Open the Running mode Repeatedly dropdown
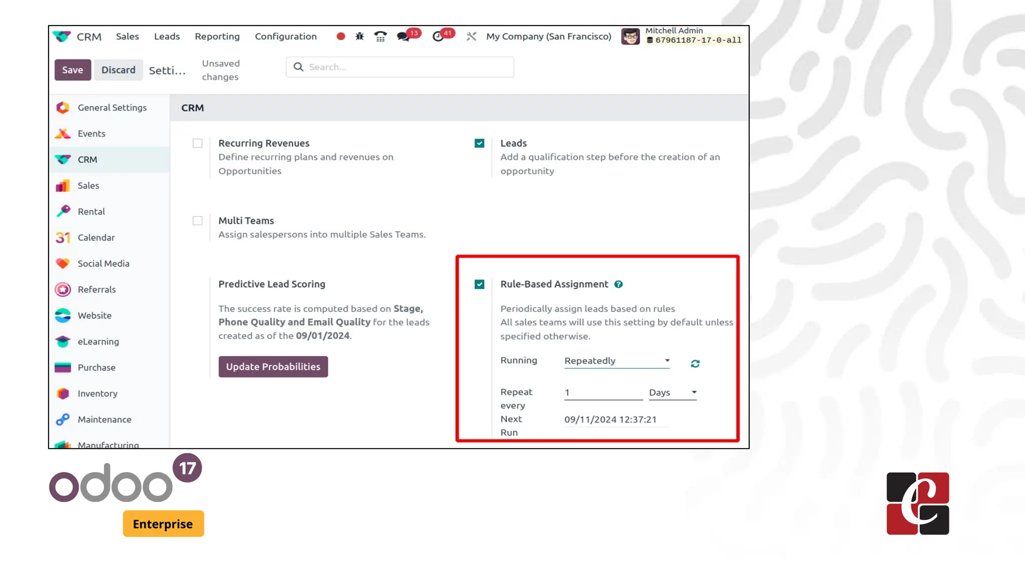This screenshot has width=1025, height=576. [x=617, y=361]
